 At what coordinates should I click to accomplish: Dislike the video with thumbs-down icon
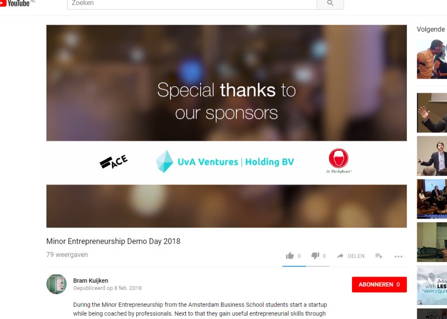click(x=315, y=256)
